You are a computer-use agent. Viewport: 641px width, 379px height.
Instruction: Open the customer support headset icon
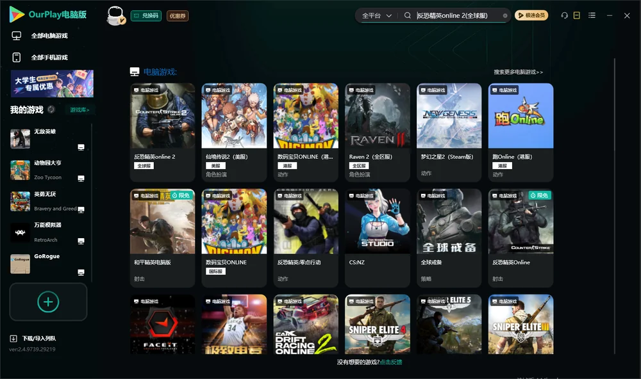point(564,15)
